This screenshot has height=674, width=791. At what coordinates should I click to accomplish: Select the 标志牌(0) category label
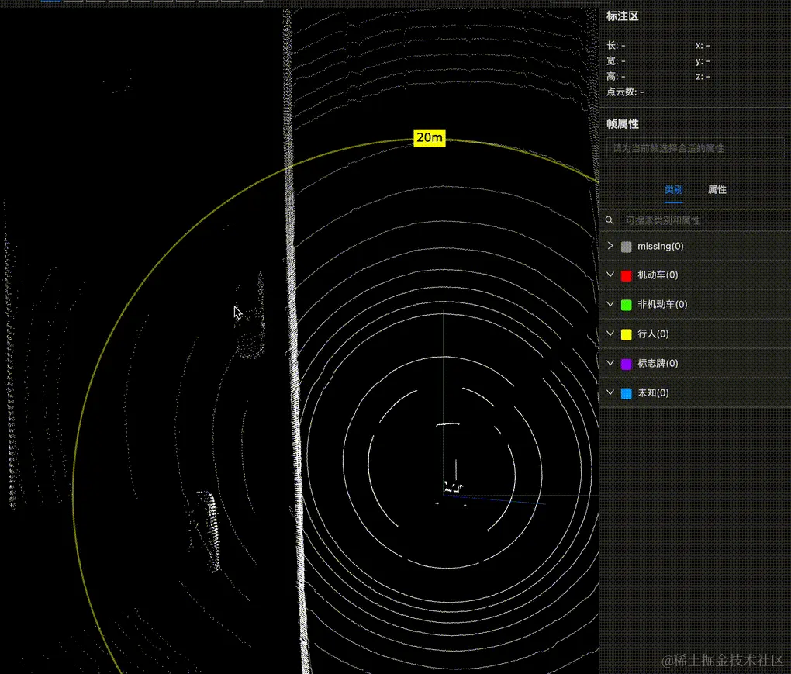(x=658, y=363)
